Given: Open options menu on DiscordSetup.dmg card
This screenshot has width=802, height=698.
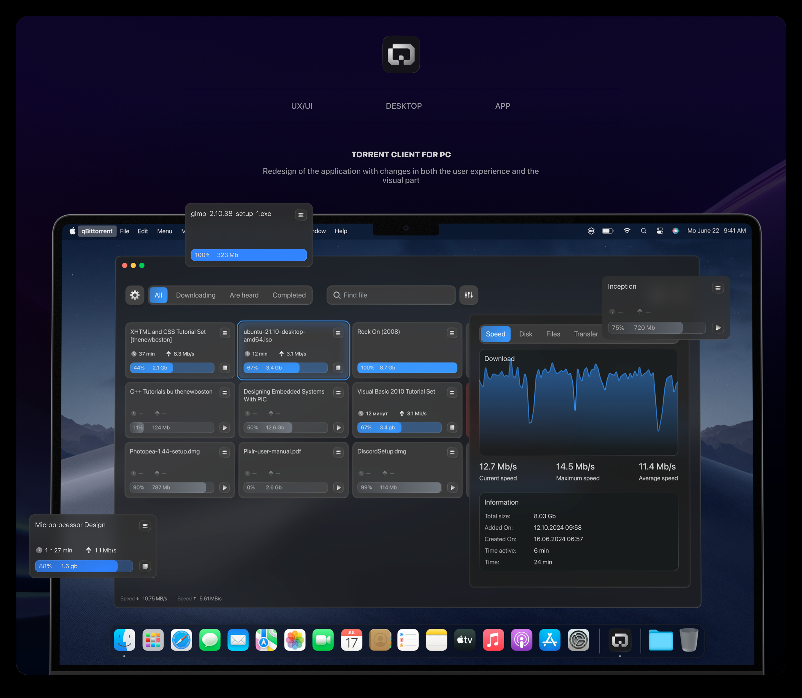Looking at the screenshot, I should click(x=452, y=452).
